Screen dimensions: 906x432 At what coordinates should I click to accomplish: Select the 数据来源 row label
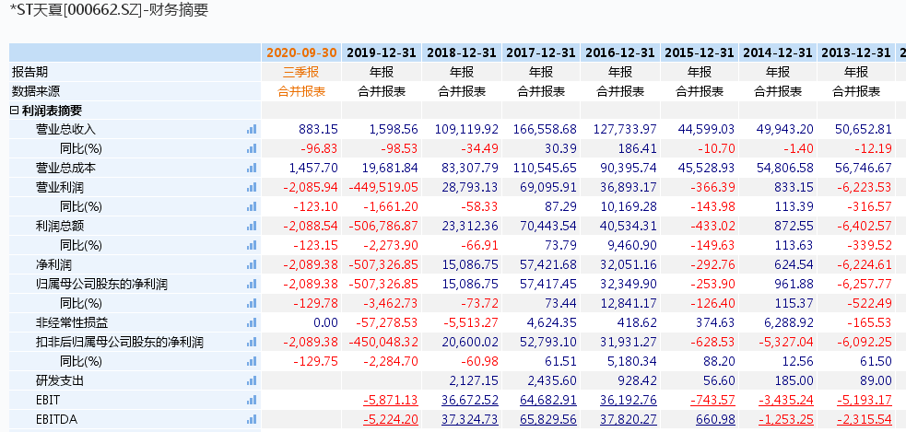coord(36,91)
